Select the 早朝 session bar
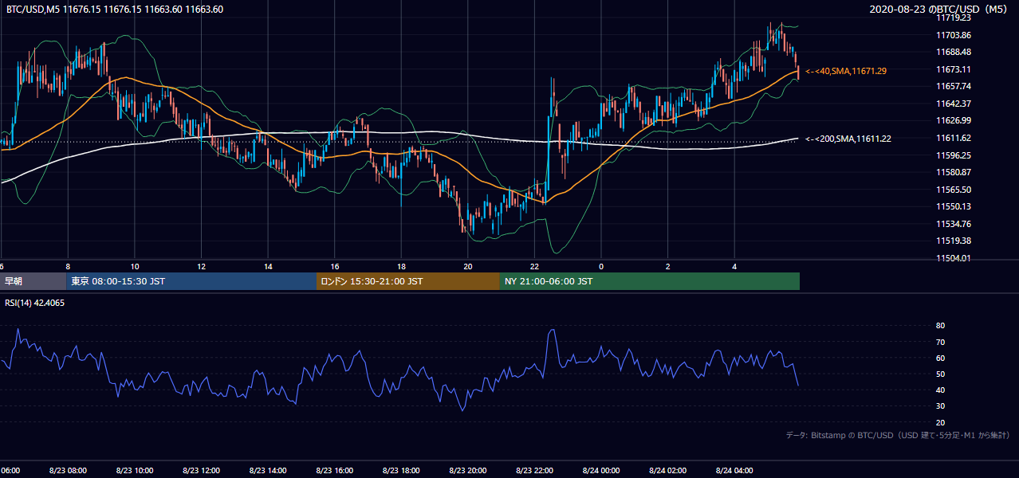 (x=33, y=281)
